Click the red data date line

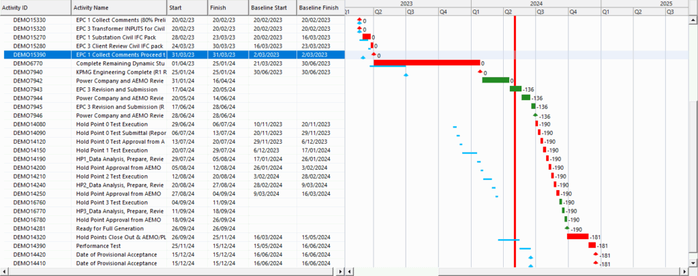515,136
